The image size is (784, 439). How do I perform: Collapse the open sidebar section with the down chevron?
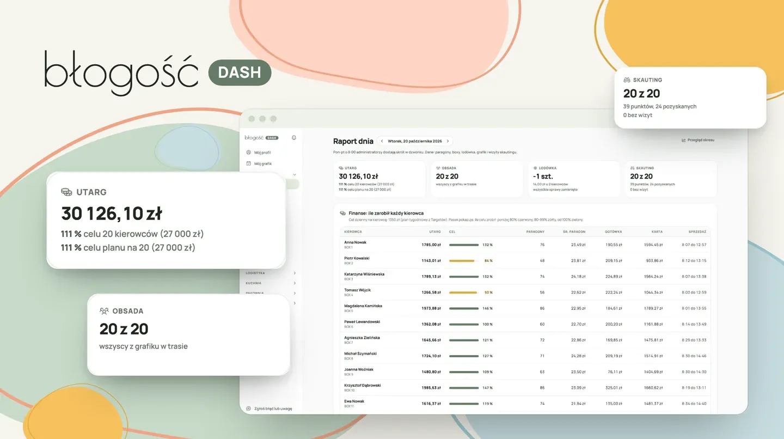[295, 175]
